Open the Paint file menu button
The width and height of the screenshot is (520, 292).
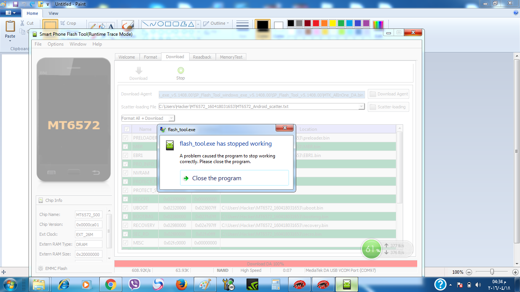click(x=10, y=13)
